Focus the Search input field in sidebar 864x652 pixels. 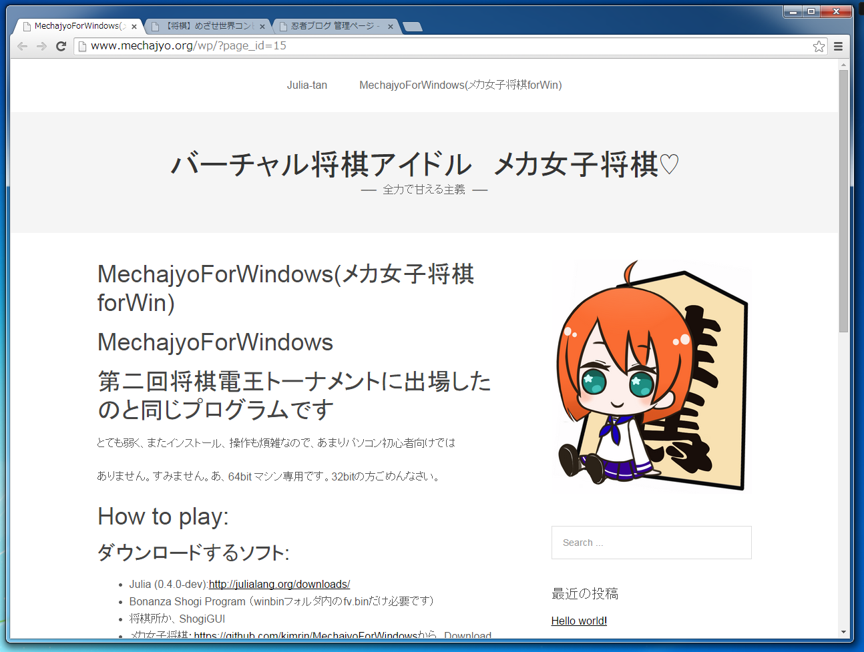(652, 543)
